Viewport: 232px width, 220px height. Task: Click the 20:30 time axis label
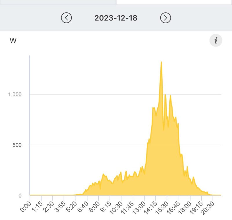(208, 207)
